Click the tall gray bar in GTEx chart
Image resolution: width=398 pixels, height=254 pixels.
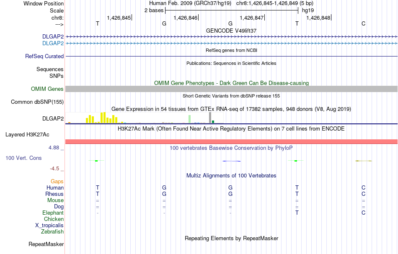click(x=210, y=118)
